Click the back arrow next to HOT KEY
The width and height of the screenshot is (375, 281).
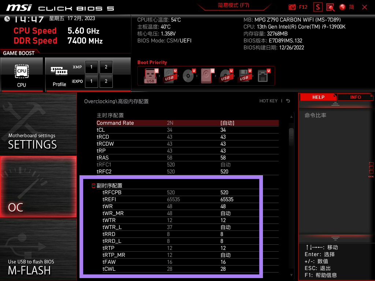tap(288, 101)
